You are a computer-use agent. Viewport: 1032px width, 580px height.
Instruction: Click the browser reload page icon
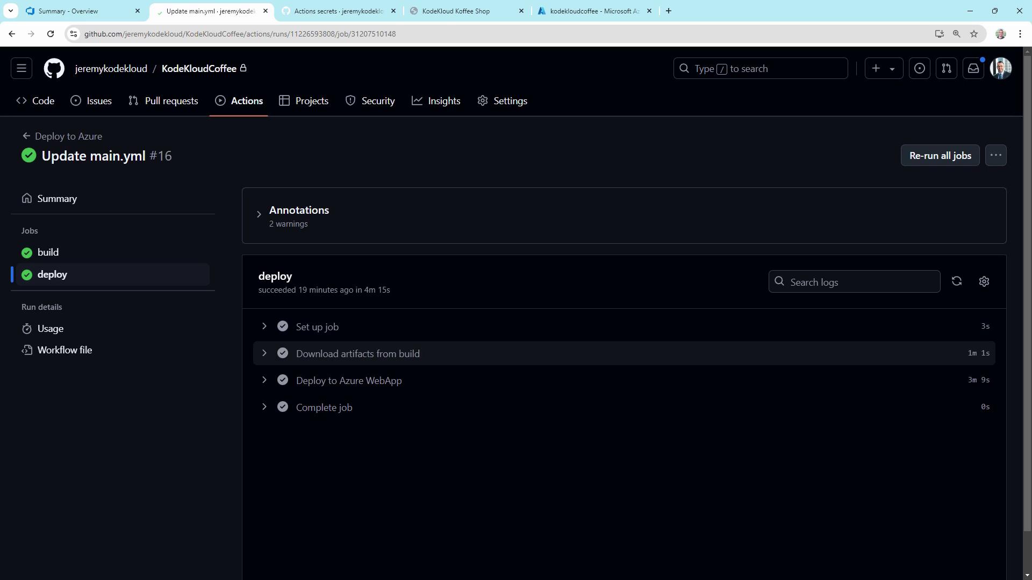tap(51, 34)
